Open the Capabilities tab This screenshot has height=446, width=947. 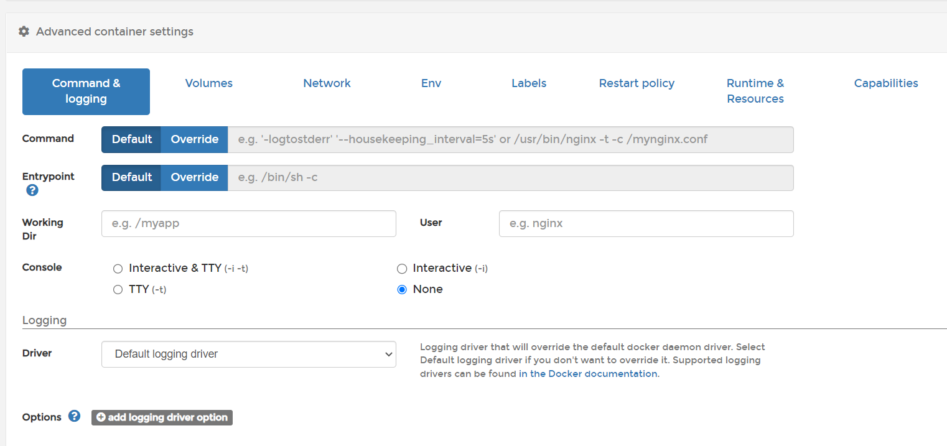885,83
